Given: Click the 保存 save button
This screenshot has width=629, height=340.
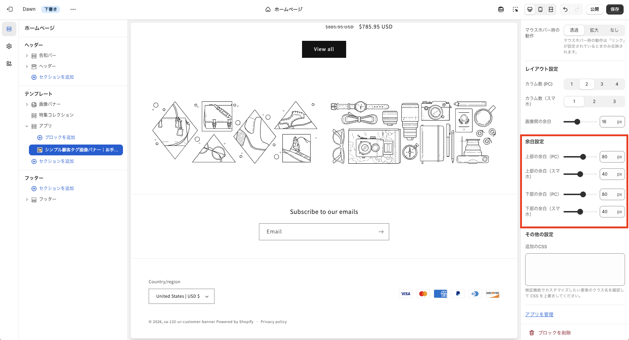Looking at the screenshot, I should tap(615, 9).
